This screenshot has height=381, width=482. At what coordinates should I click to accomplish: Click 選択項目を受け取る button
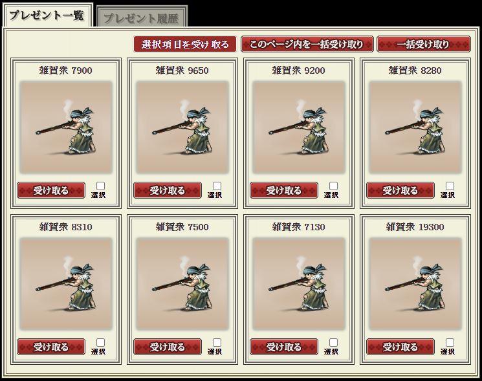click(x=185, y=44)
